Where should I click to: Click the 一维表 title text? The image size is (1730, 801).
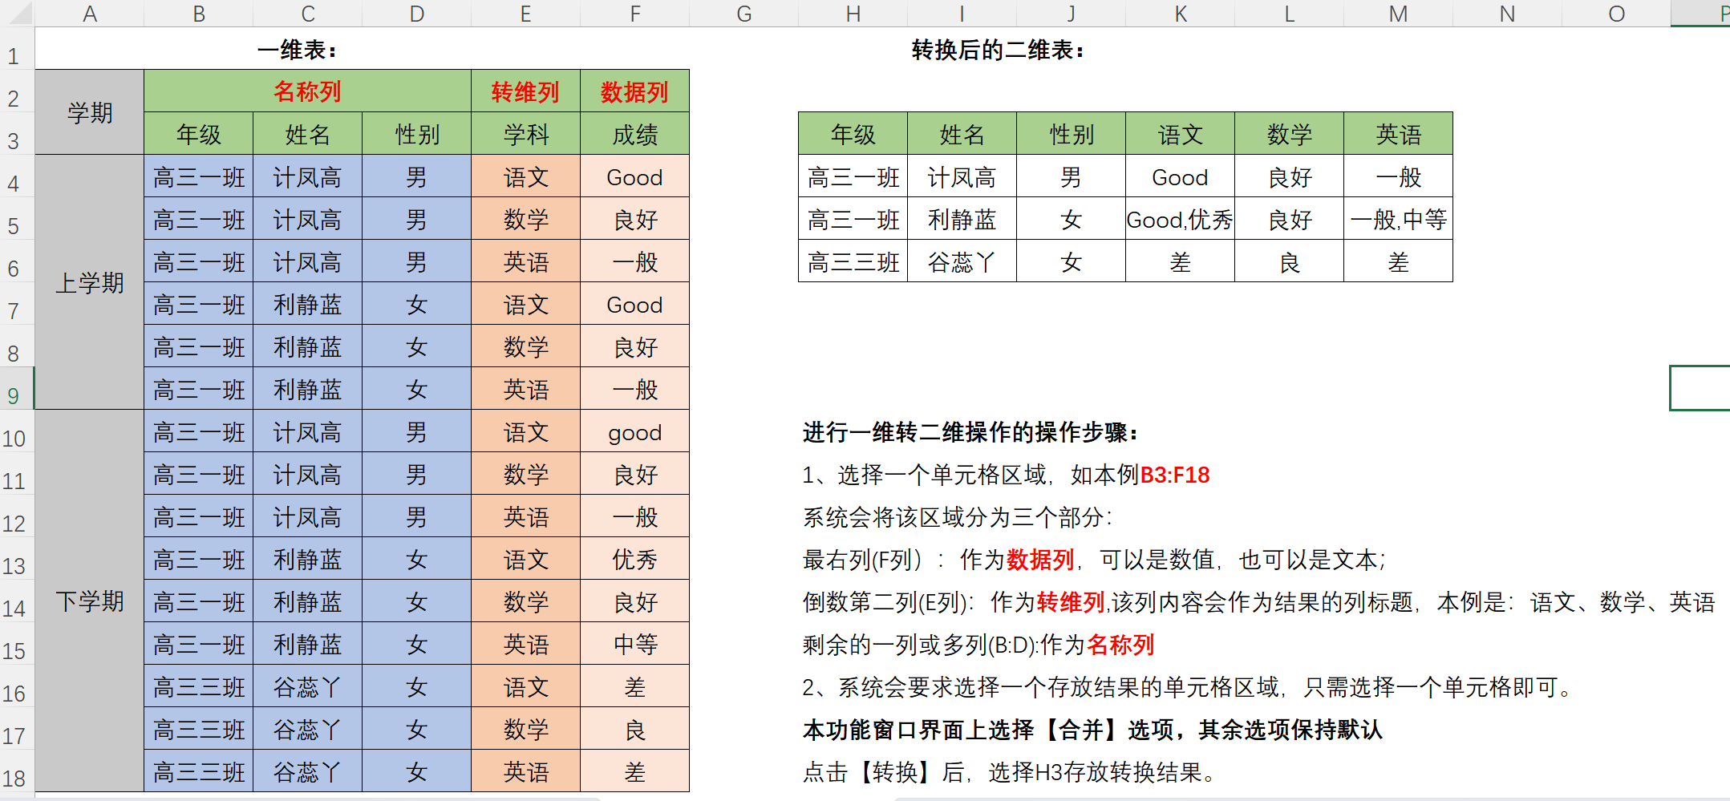(x=297, y=51)
